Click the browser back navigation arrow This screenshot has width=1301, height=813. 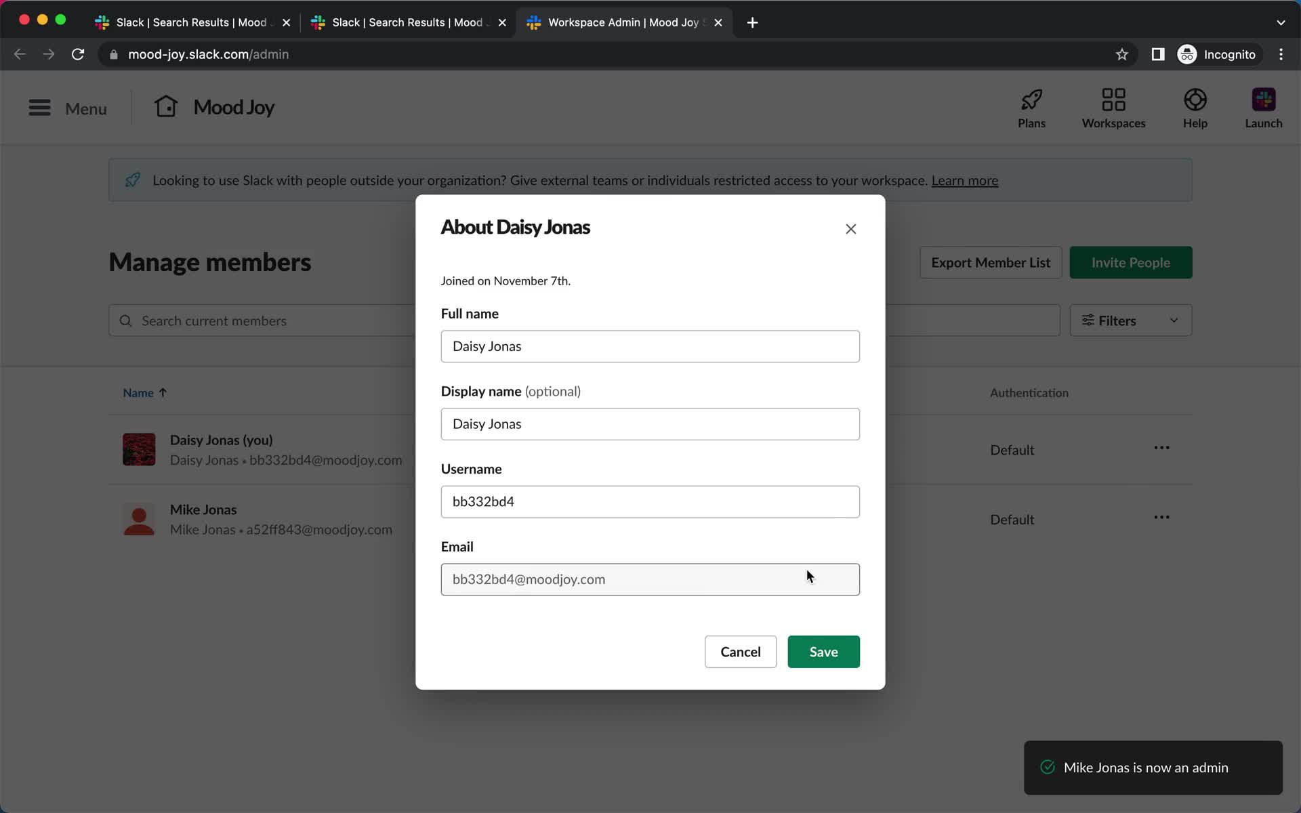19,54
